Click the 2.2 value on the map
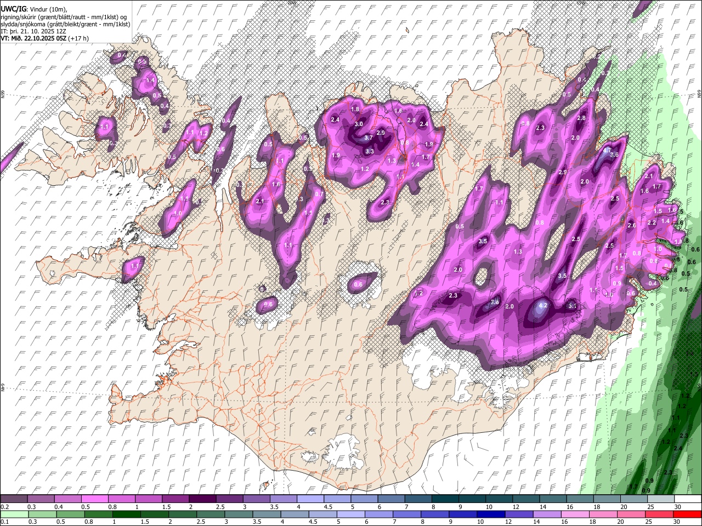The width and height of the screenshot is (702, 526). [652, 223]
